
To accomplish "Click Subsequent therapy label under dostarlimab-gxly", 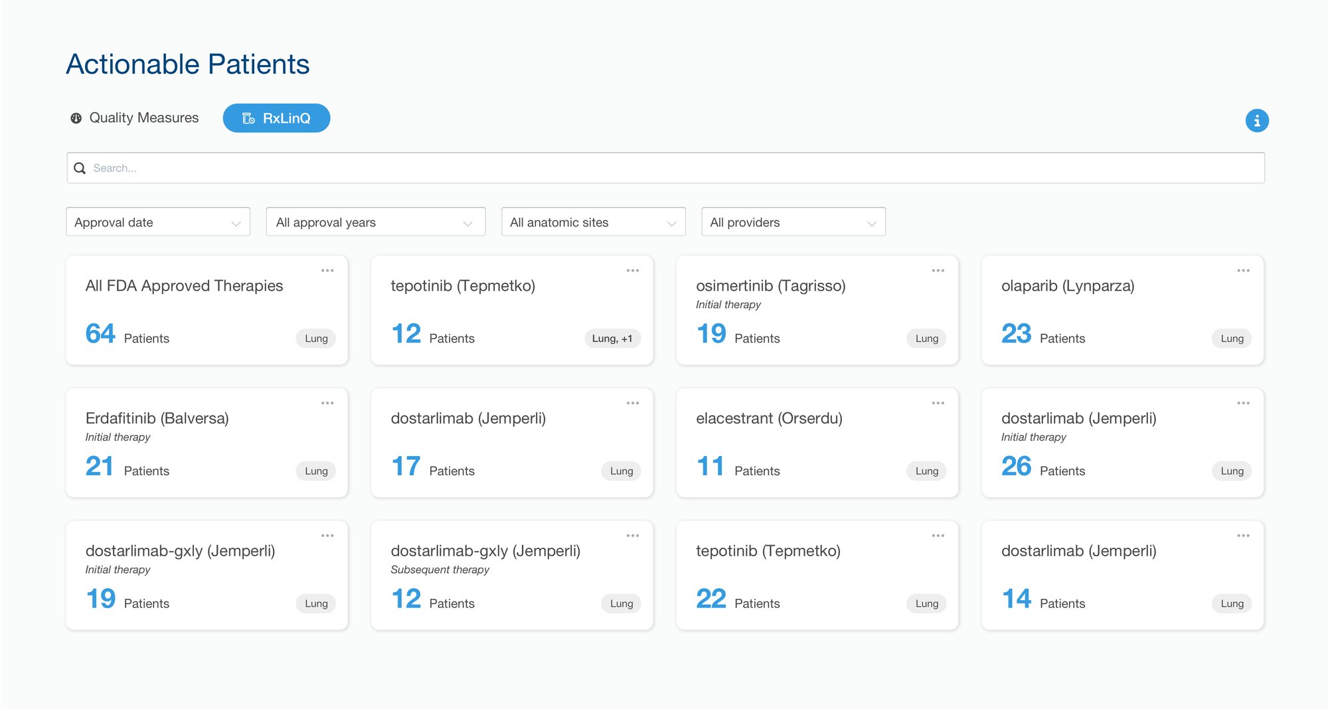I will click(x=440, y=570).
